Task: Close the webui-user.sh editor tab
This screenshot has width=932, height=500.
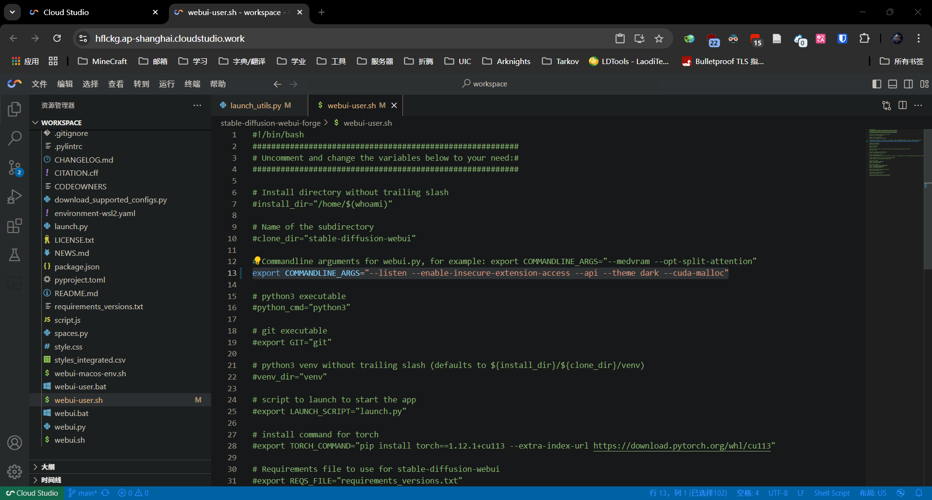Action: [x=394, y=105]
